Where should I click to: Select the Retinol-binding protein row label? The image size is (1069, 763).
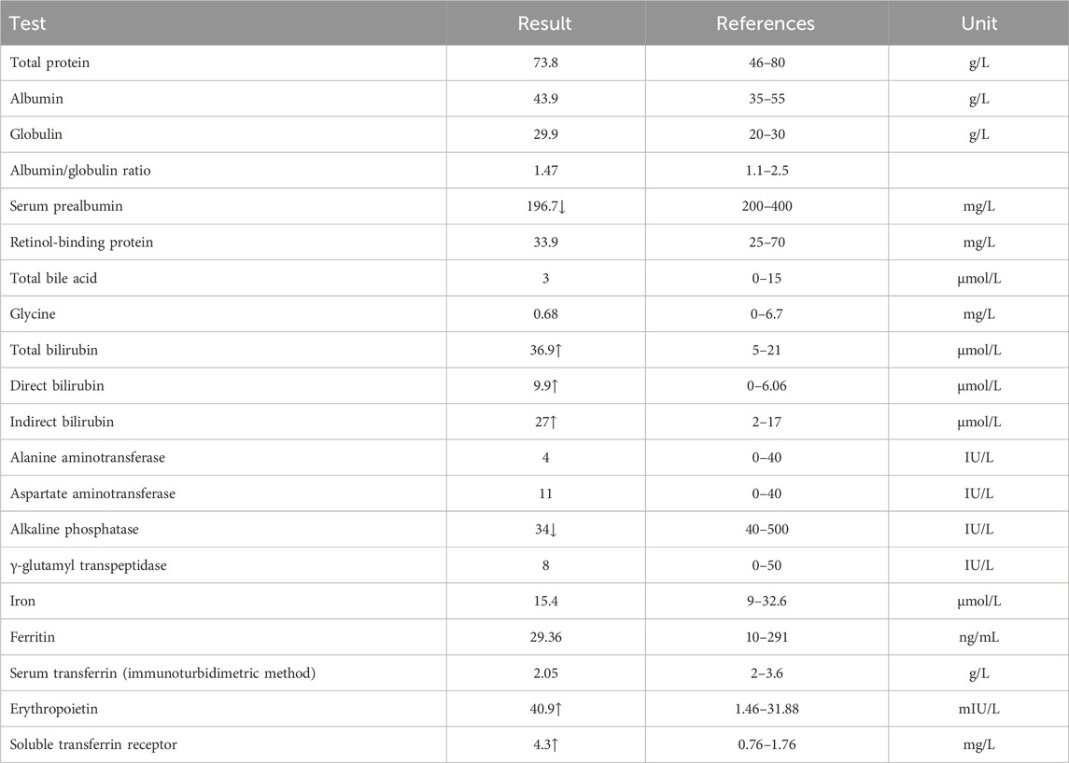pos(80,243)
